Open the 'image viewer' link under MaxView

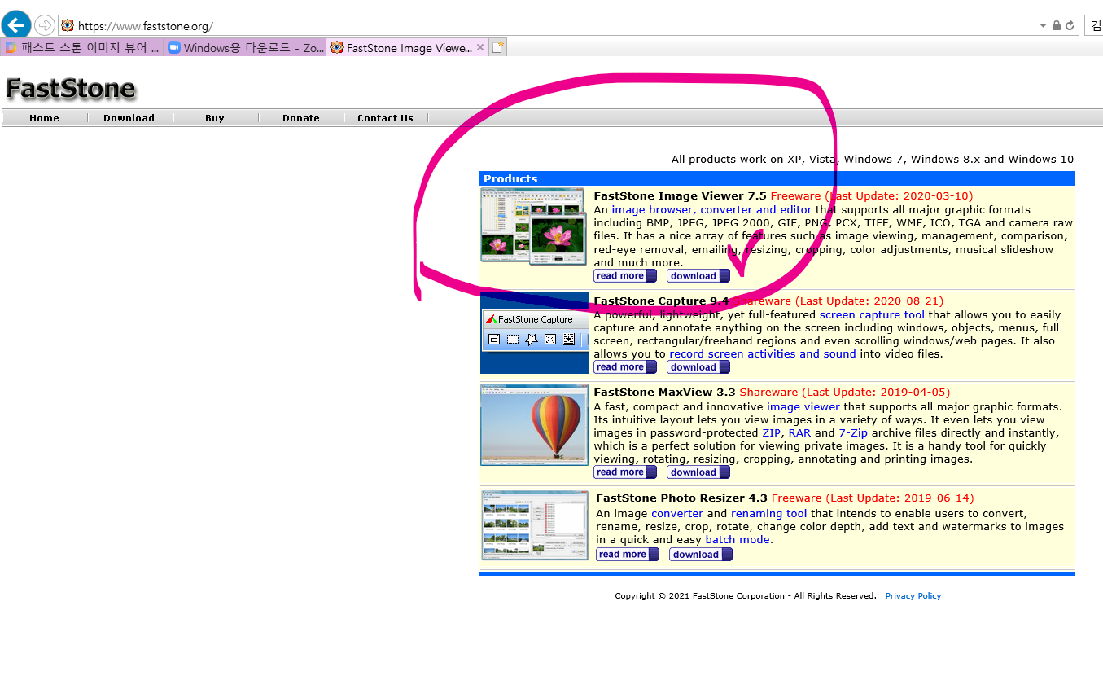pyautogui.click(x=803, y=406)
